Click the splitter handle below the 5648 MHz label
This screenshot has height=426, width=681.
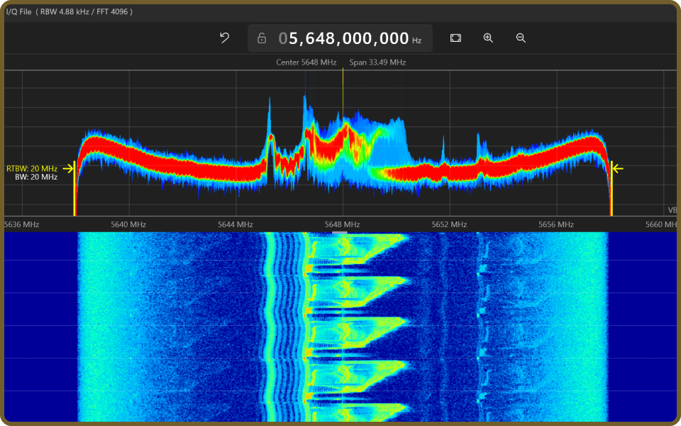[x=340, y=233]
